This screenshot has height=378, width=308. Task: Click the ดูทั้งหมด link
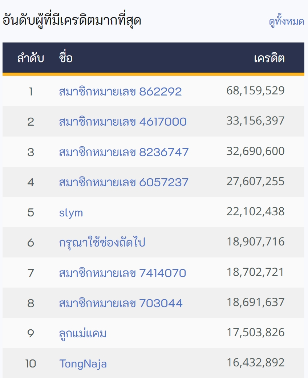click(286, 22)
